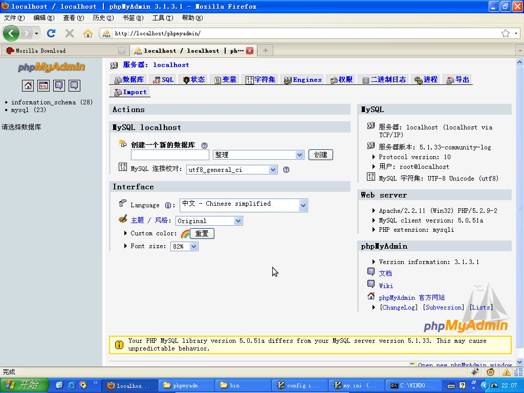The width and height of the screenshot is (524, 393).
Task: Switch to the Mozilla Download tab
Action: [65, 51]
